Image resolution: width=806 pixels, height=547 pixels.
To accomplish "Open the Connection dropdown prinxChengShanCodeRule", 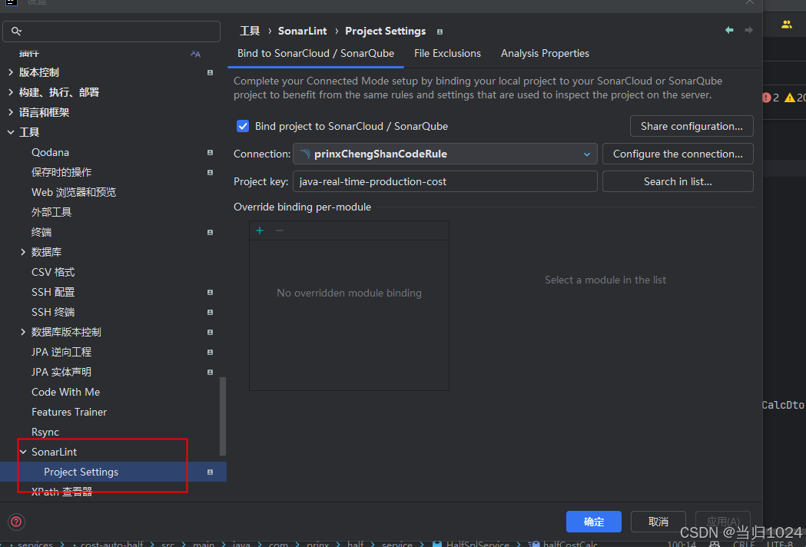I will pyautogui.click(x=445, y=154).
